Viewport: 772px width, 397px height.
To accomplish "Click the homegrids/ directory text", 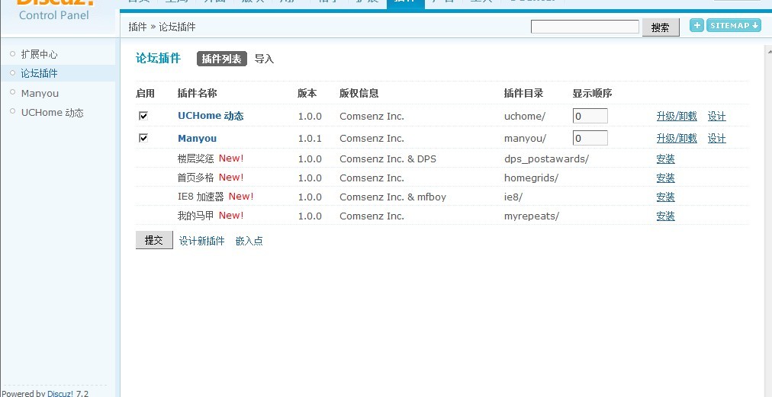I will [x=531, y=178].
